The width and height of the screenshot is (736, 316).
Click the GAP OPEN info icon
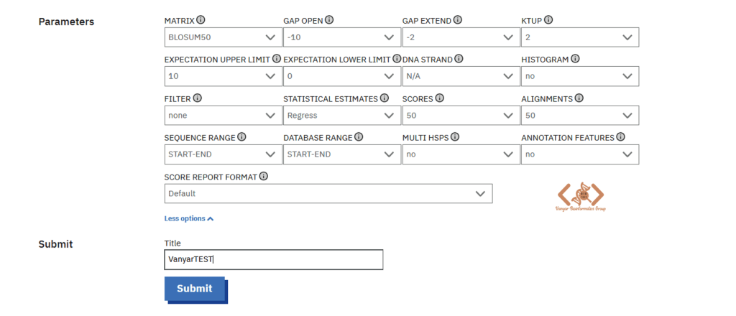(329, 20)
